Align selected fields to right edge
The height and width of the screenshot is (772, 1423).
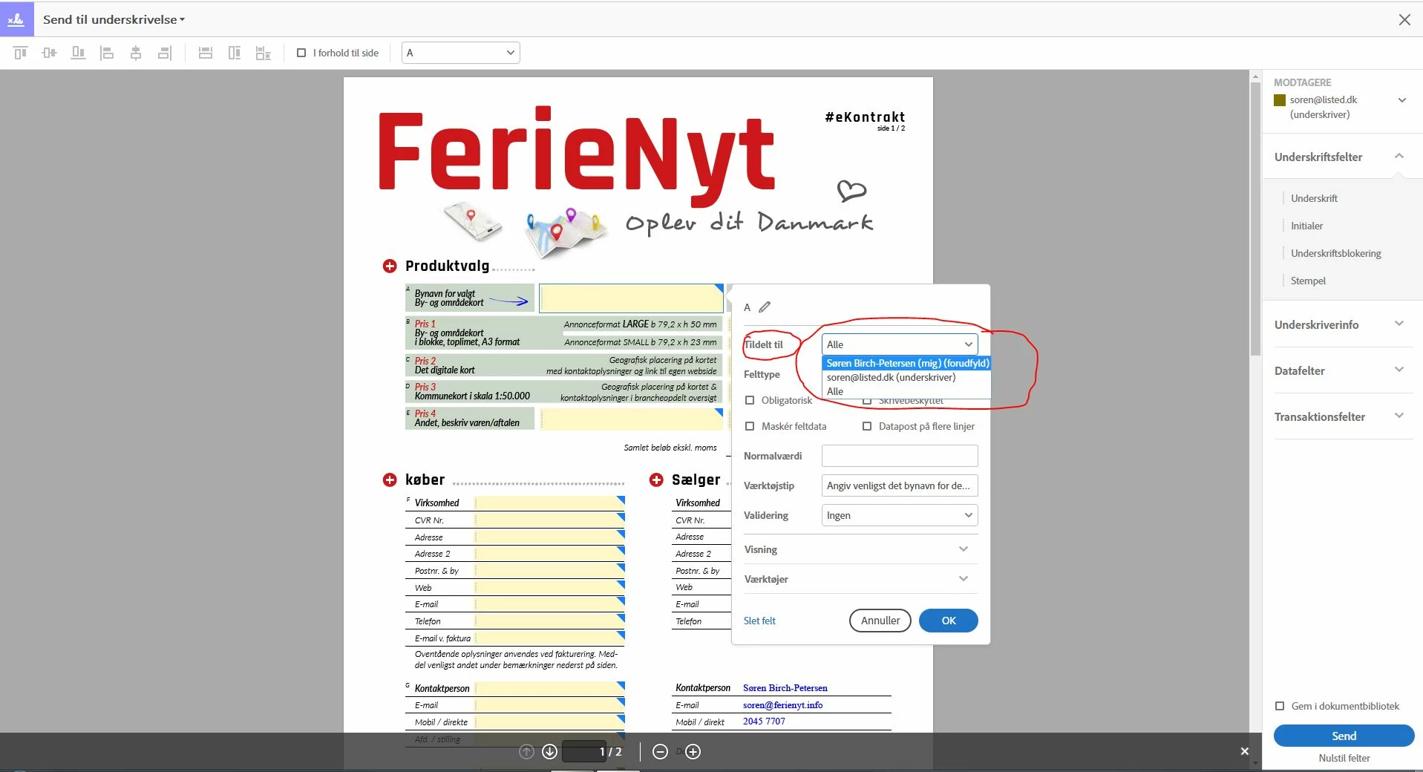coord(165,53)
